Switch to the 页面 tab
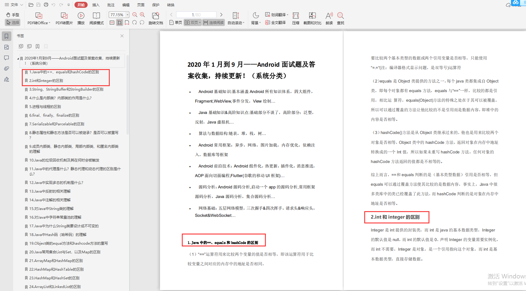Screen dimensions: 526x291 141,5
